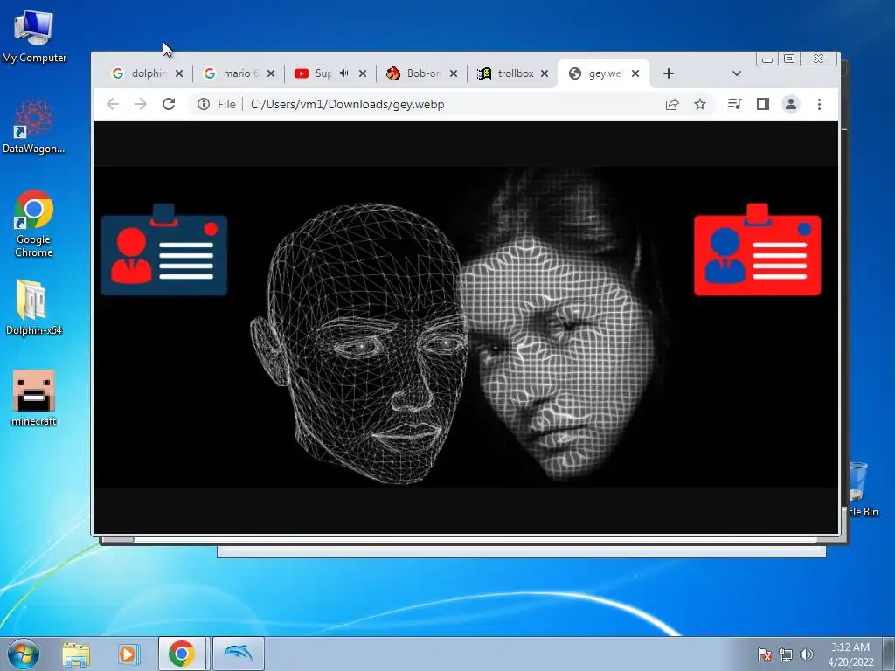The image size is (895, 671).
Task: Switch to Dolphin emulator in taskbar
Action: 238,654
